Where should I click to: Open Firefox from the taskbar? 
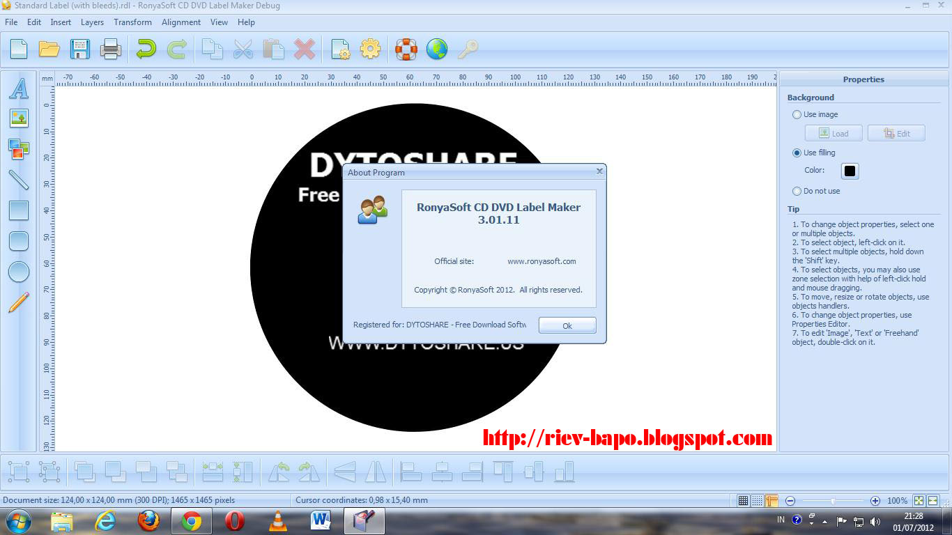click(148, 520)
